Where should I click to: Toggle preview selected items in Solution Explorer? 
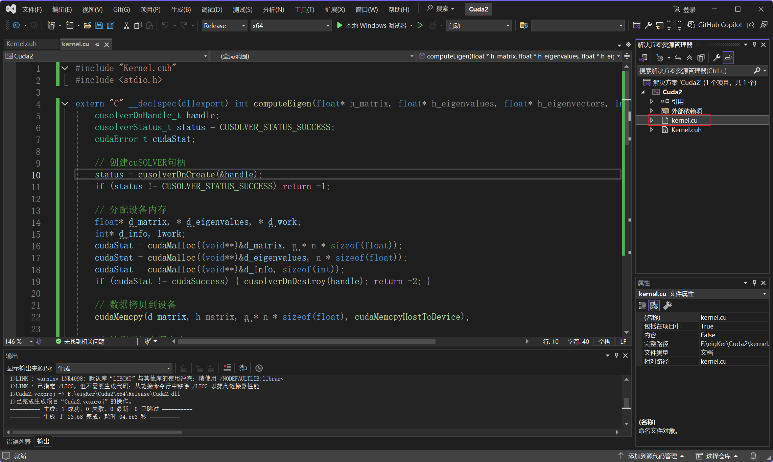(728, 58)
